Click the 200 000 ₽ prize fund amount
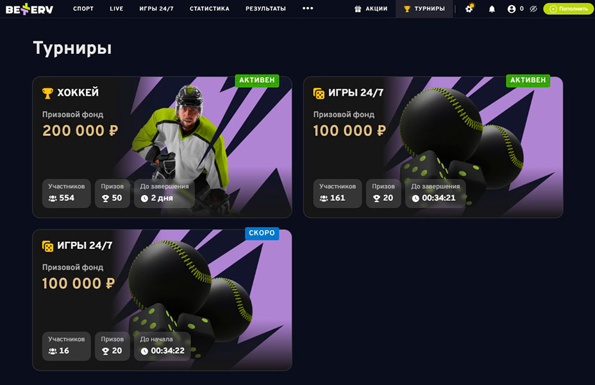This screenshot has height=385, width=595. tap(80, 131)
